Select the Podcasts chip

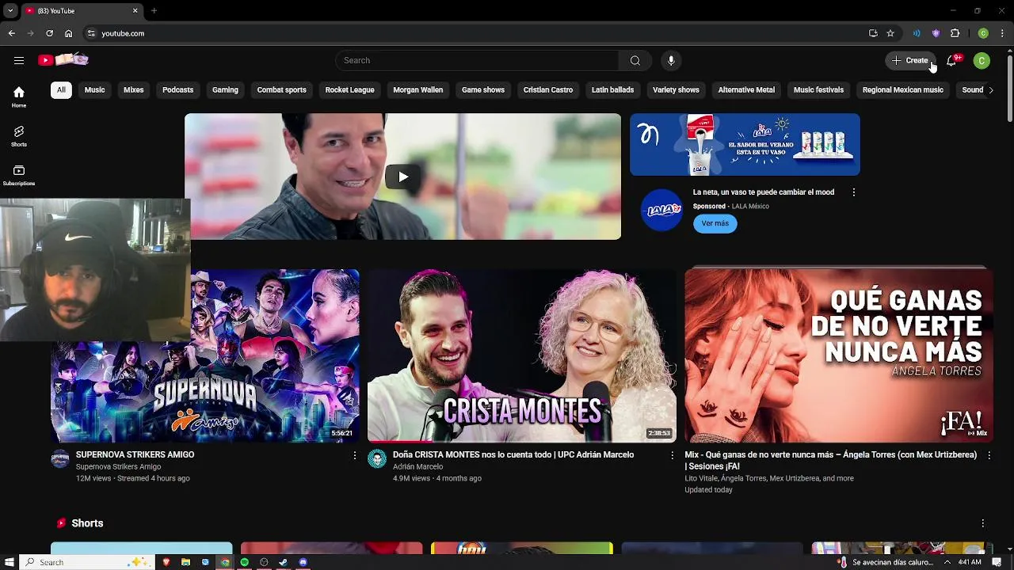pyautogui.click(x=177, y=90)
